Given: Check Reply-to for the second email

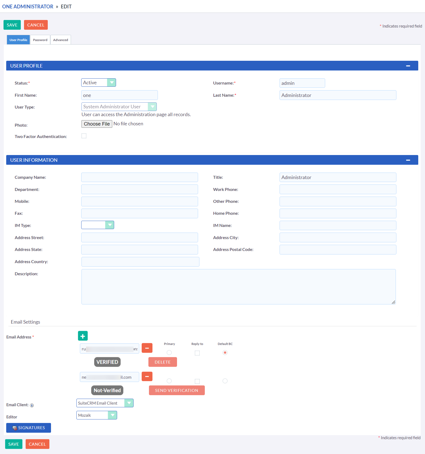Looking at the screenshot, I should [197, 381].
